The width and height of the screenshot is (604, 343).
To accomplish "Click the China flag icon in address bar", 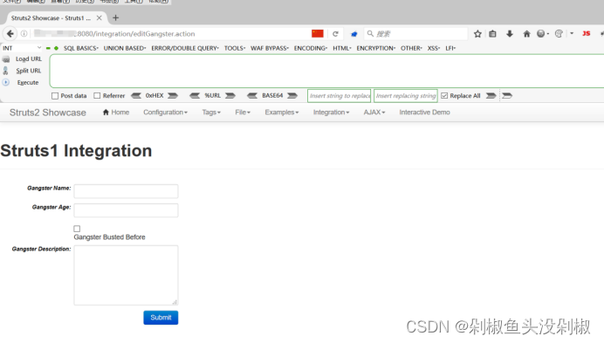I will click(318, 33).
